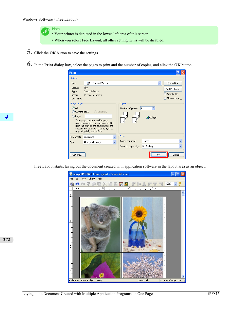This screenshot has height=314, width=242.
Task: Click scroll down arrow of layout area
Action: click(183, 276)
